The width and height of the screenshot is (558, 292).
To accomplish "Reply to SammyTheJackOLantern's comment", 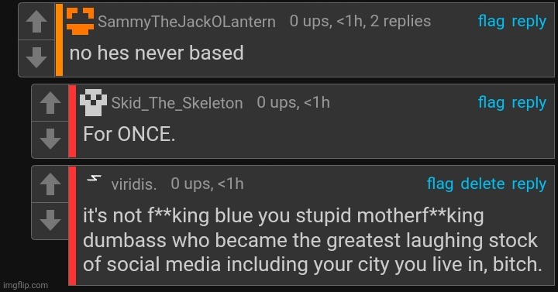I will coord(529,22).
